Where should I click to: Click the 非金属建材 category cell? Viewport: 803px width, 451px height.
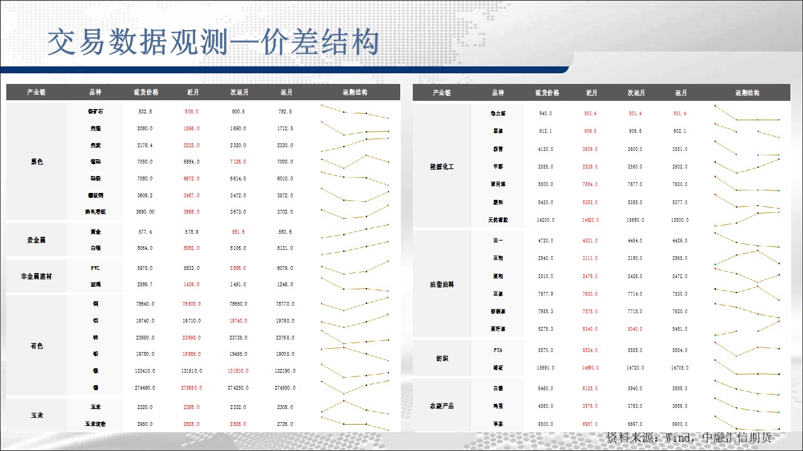(x=36, y=276)
